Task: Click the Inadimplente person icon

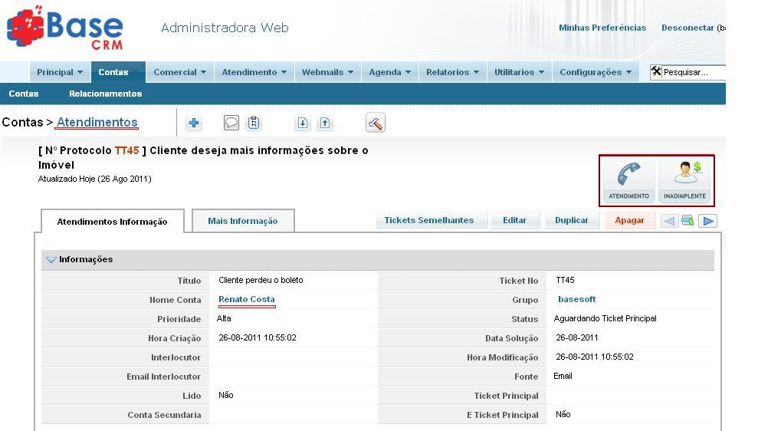Action: point(684,180)
